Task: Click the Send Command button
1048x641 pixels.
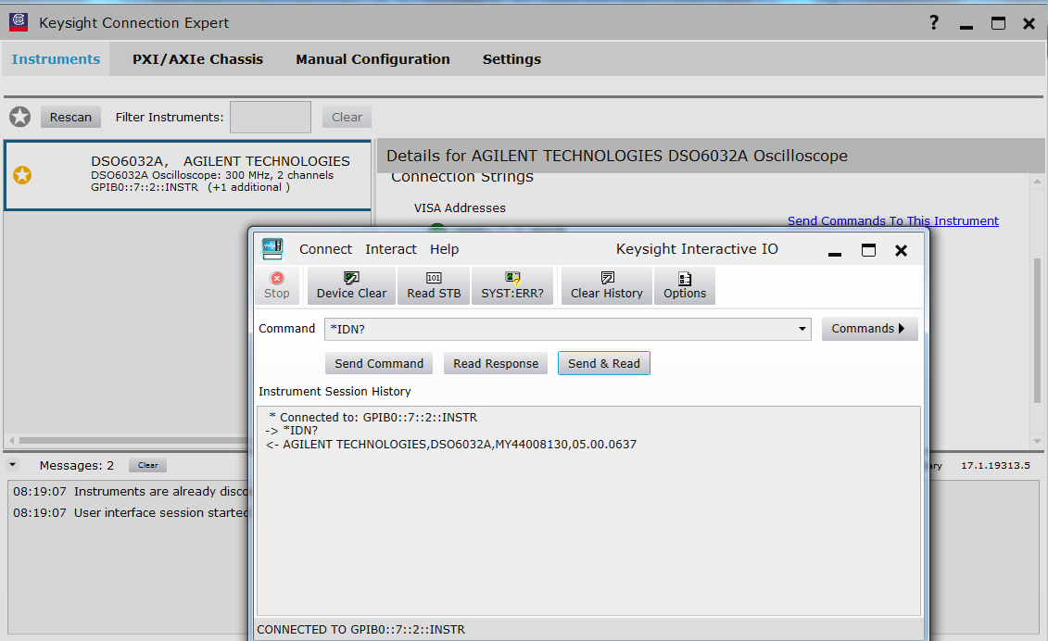Action: [379, 364]
